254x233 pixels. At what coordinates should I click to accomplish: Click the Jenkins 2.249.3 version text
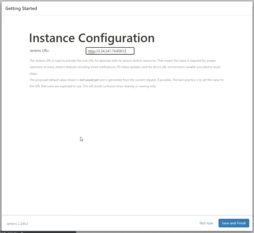(x=17, y=224)
